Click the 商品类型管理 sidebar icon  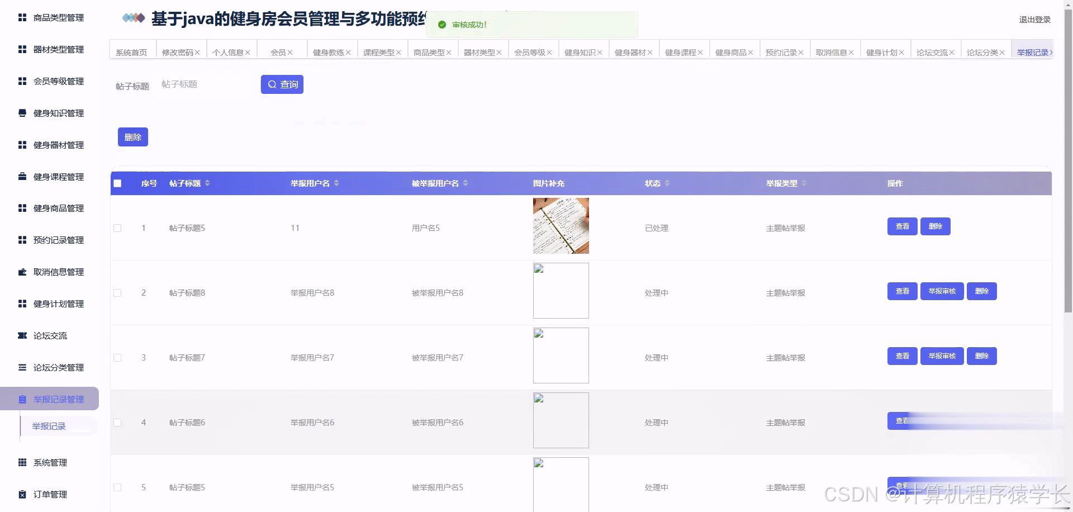[23, 17]
